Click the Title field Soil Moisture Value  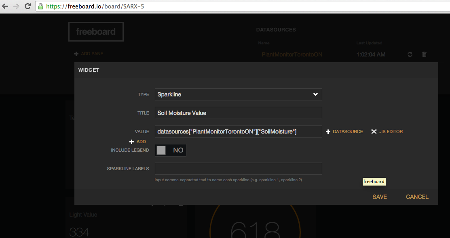(238, 113)
